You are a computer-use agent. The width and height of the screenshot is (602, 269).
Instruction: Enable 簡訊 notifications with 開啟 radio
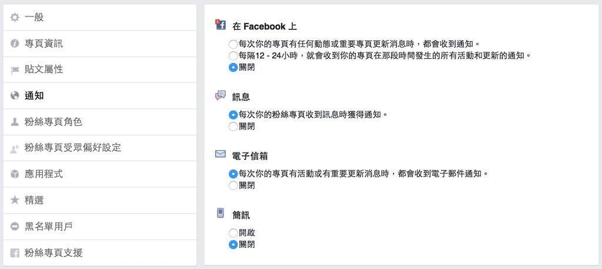[x=233, y=233]
